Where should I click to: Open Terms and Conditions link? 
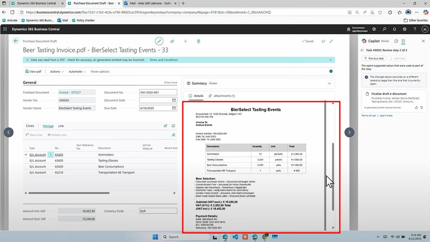tap(164, 60)
